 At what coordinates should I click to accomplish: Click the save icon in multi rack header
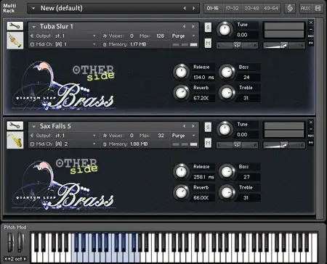tap(318, 9)
